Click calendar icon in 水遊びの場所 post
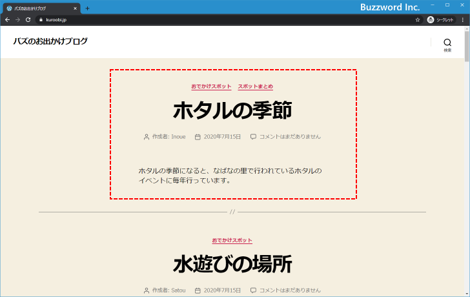 point(198,291)
